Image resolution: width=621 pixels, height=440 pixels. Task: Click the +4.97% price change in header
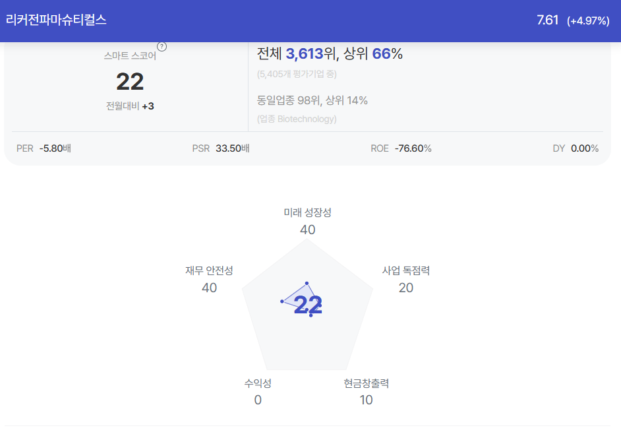[x=588, y=20]
